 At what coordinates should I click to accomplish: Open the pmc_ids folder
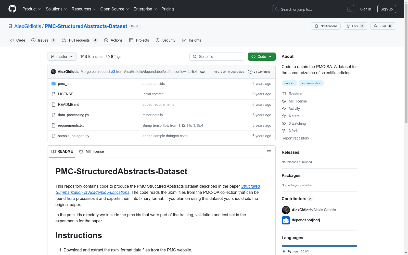coord(65,84)
